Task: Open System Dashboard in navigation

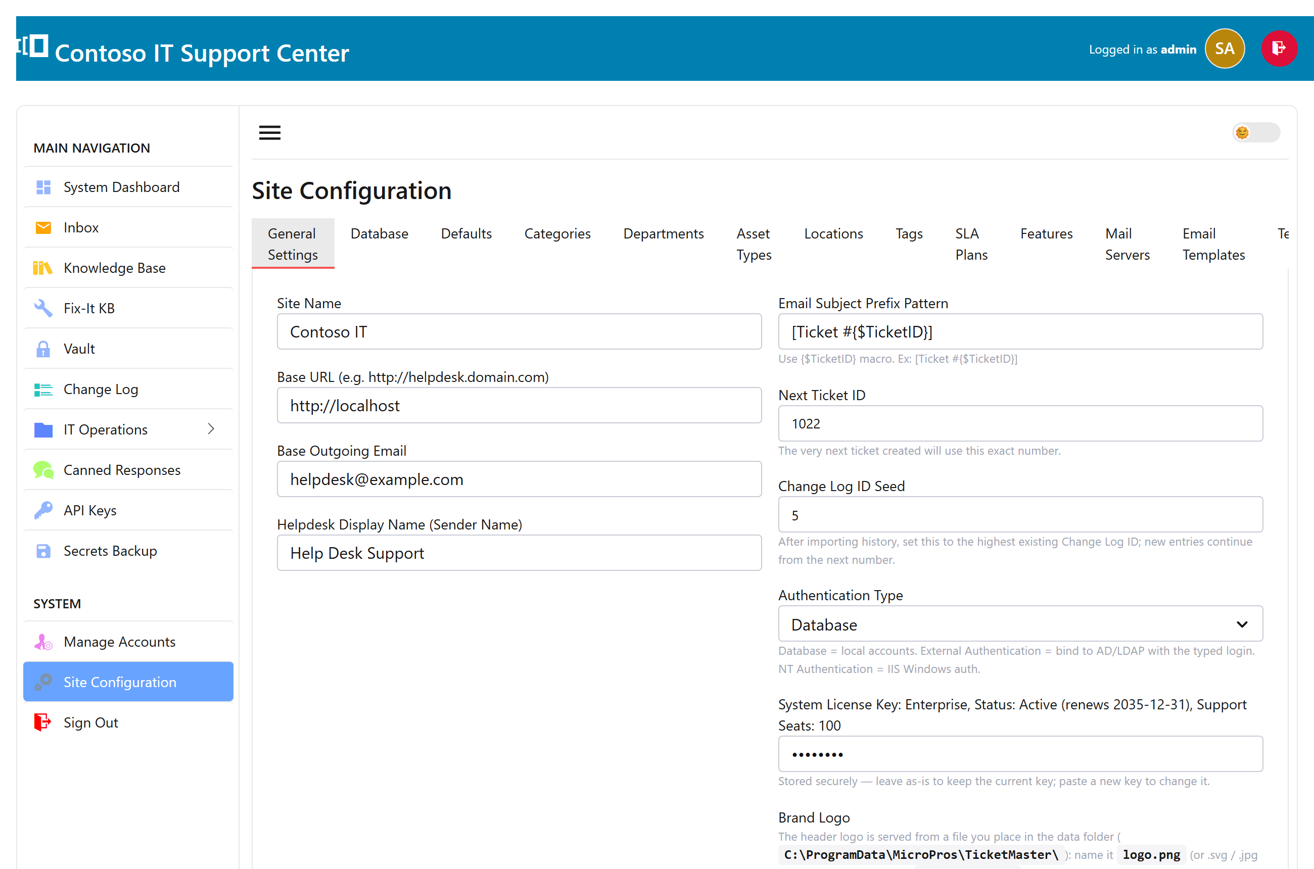Action: (x=128, y=187)
